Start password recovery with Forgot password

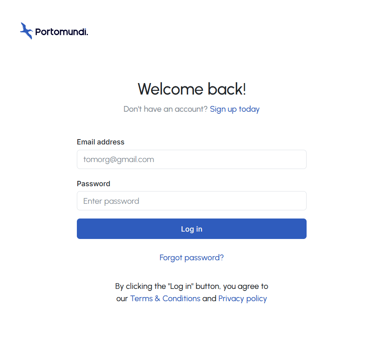191,258
